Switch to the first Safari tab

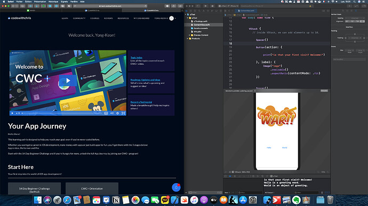tap(31, 11)
